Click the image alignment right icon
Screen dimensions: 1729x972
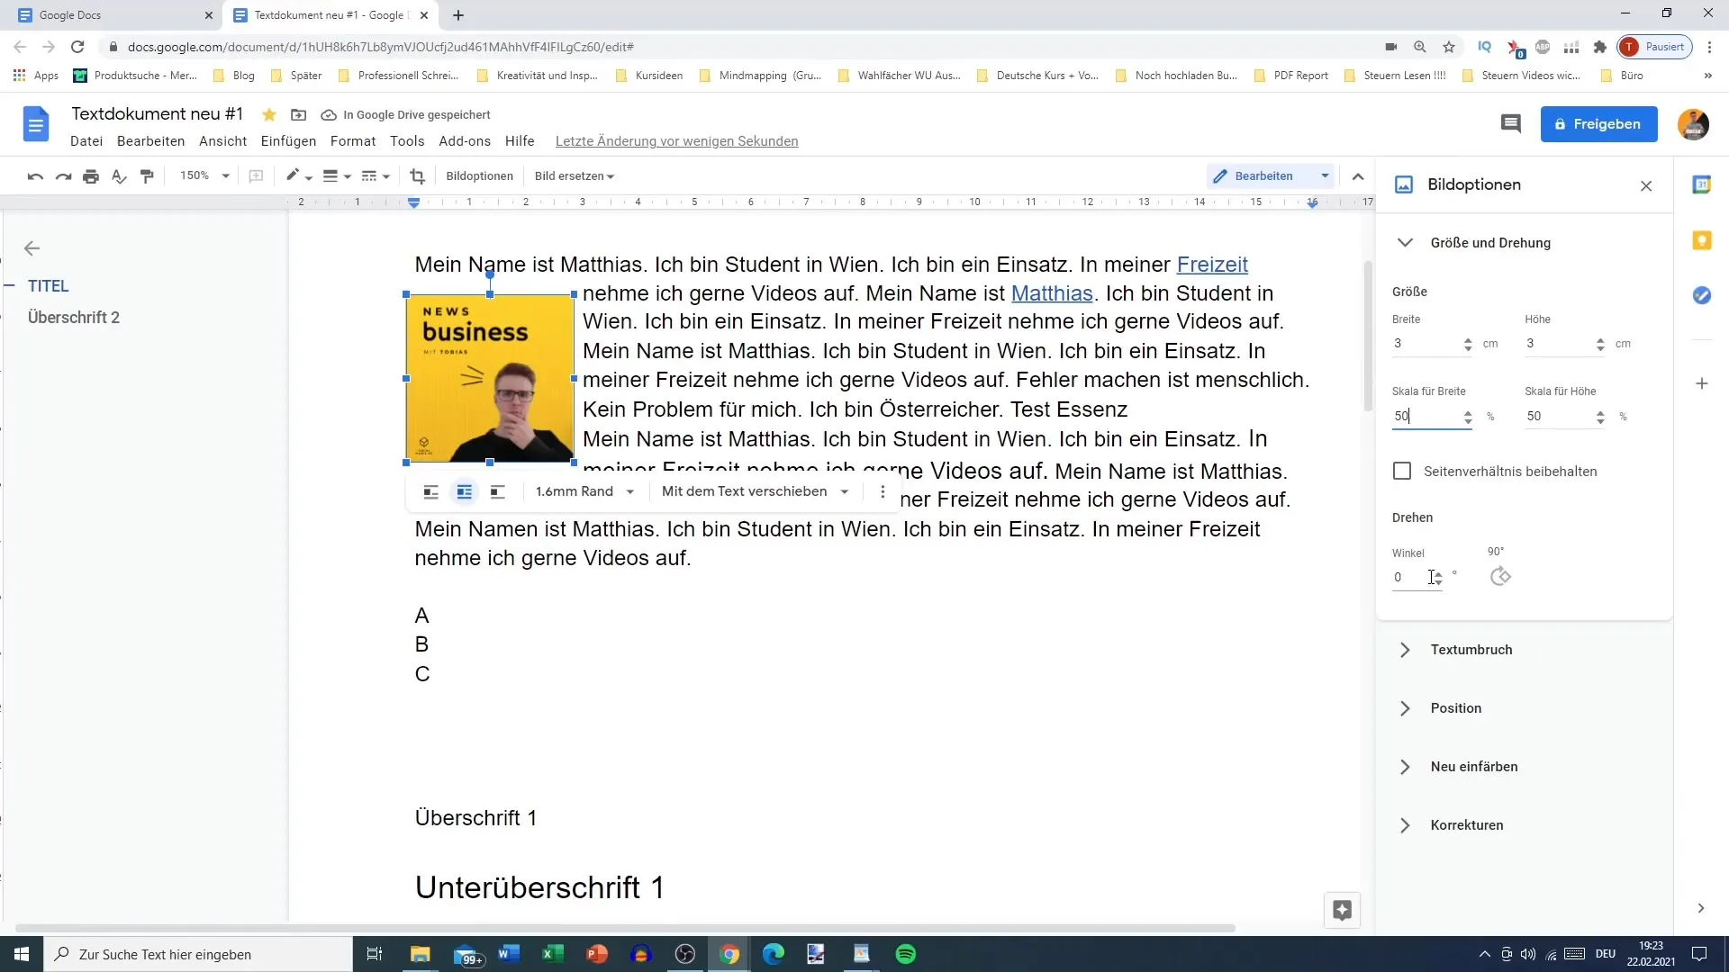[498, 491]
